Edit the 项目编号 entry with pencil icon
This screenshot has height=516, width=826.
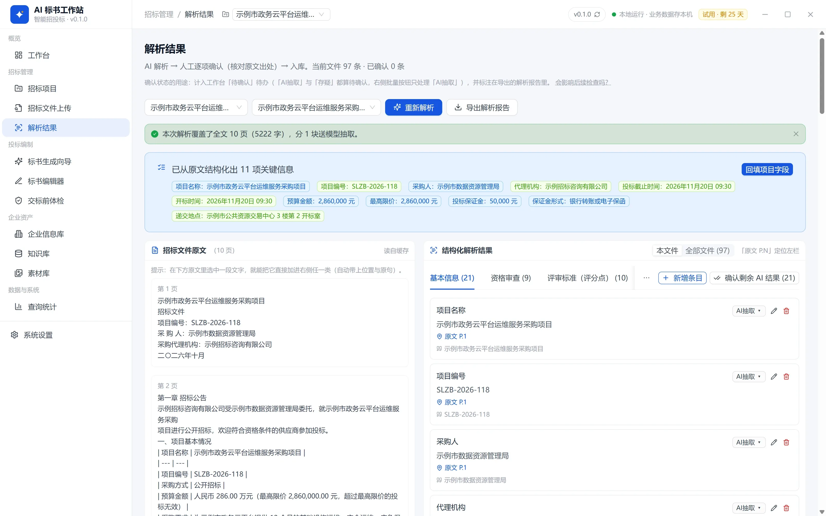774,376
